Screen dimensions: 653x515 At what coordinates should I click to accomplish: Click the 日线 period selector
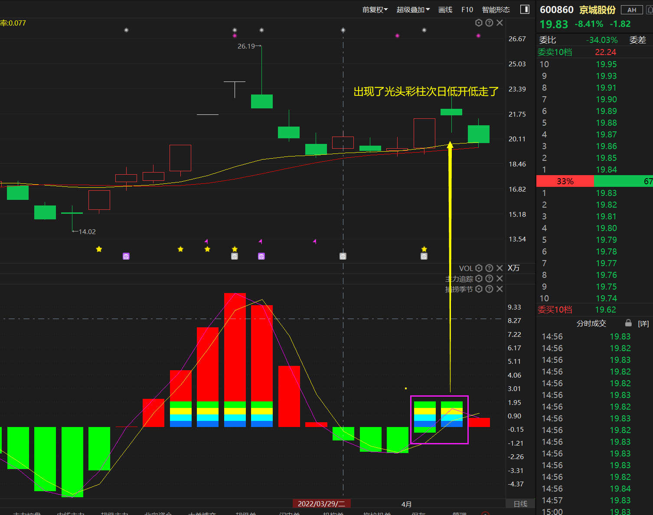(520, 504)
